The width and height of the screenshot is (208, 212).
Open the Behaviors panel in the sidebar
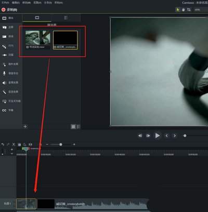(8, 46)
